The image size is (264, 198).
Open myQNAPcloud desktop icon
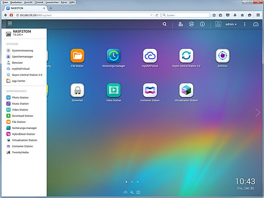tap(150, 56)
